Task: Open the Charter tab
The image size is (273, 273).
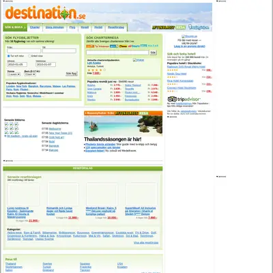Action: point(35,27)
